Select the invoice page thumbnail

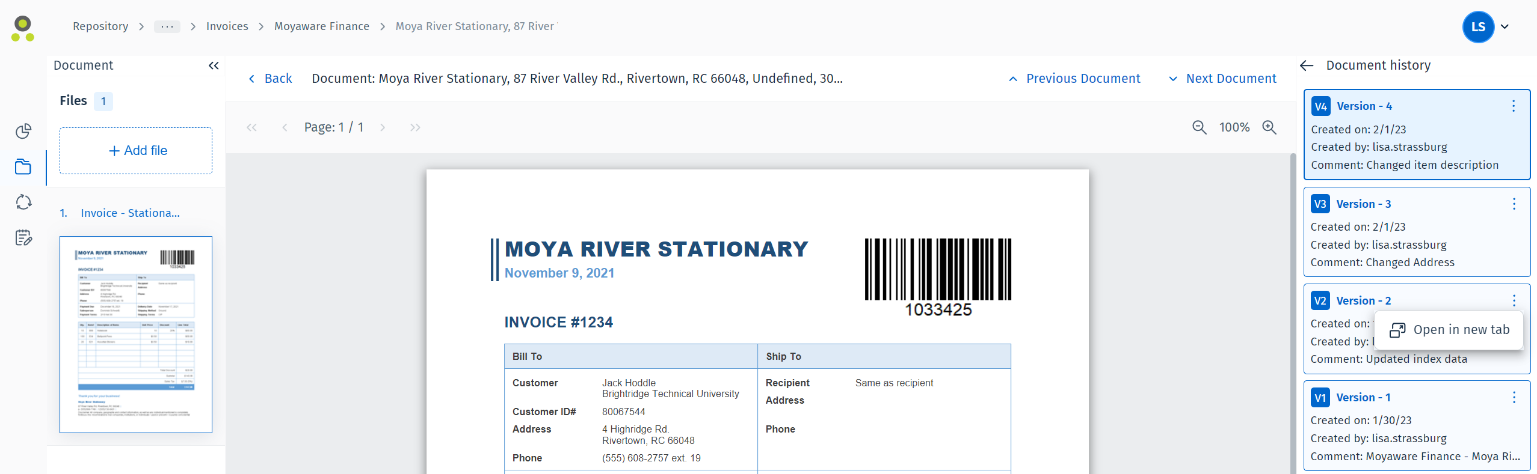pos(136,334)
